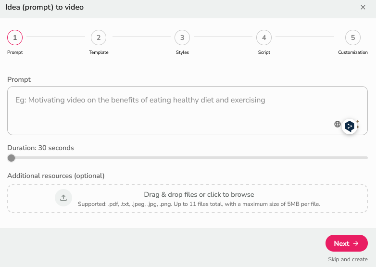376x267 pixels.
Task: Click the Prompt step label under circle 1
Action: pos(15,52)
